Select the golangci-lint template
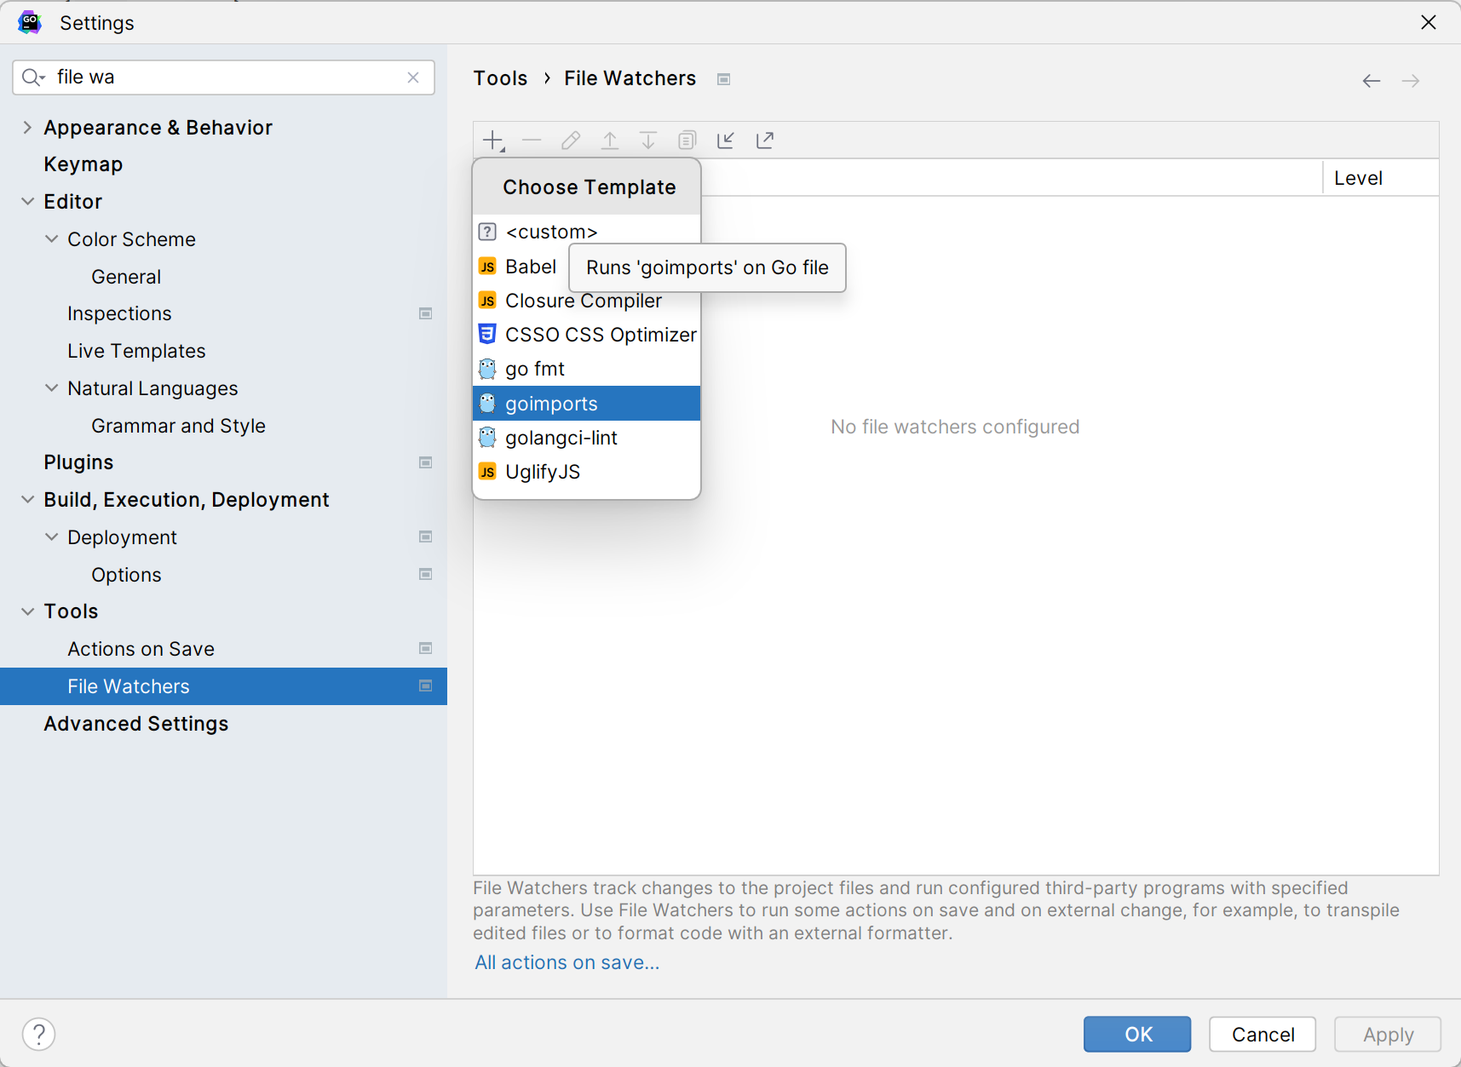The width and height of the screenshot is (1461, 1067). pos(561,438)
